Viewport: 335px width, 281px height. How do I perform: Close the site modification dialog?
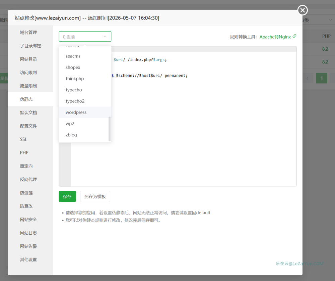303,10
